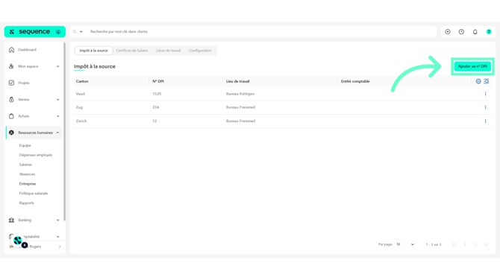Image resolution: width=500 pixels, height=280 pixels.
Task: Click the Achats shopping bag icon
Action: click(11, 116)
